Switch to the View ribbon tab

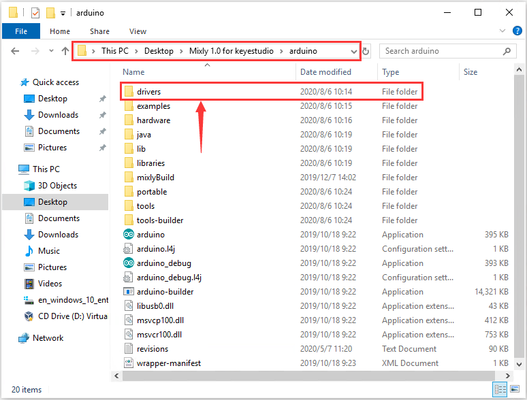pyautogui.click(x=138, y=31)
